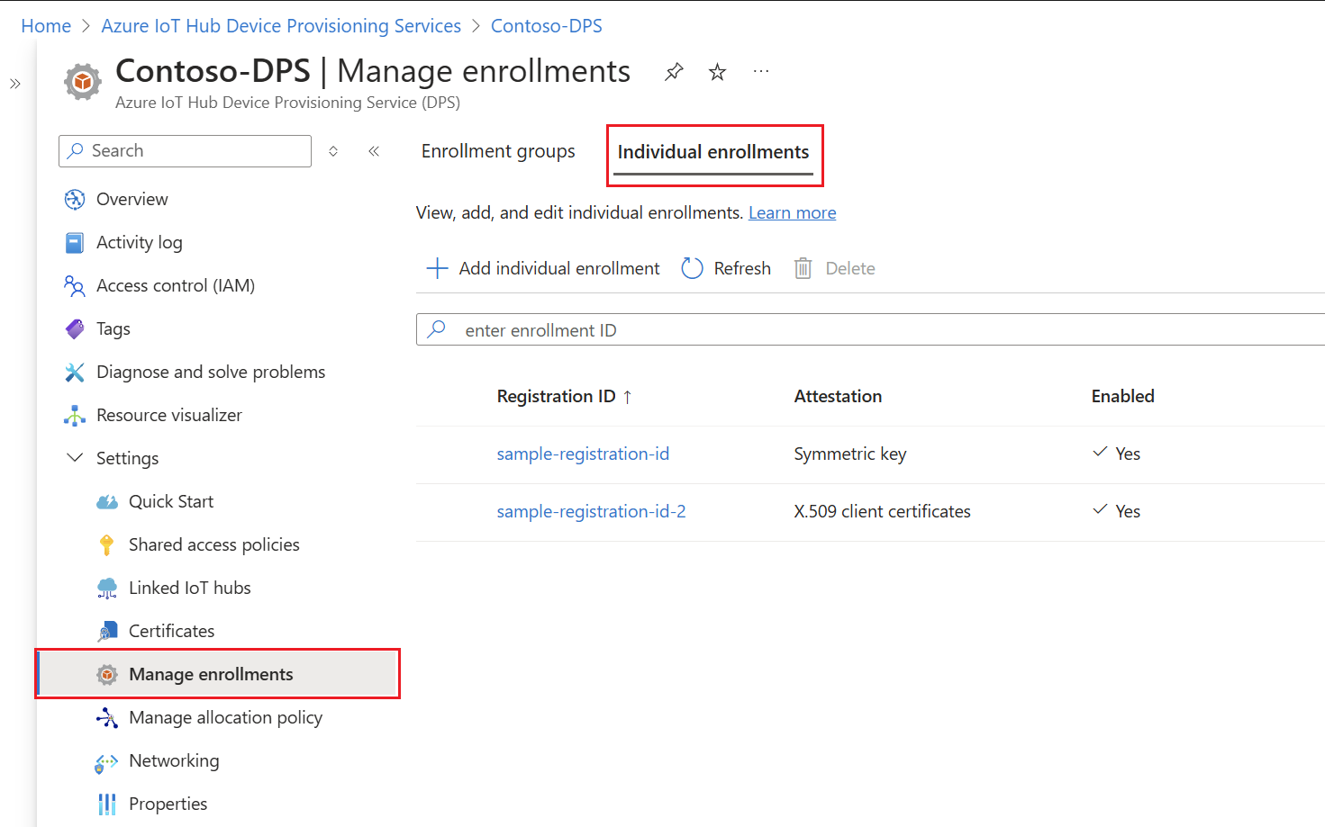This screenshot has height=827, width=1325.
Task: Click the Manage allocation policy icon
Action: pos(107,717)
